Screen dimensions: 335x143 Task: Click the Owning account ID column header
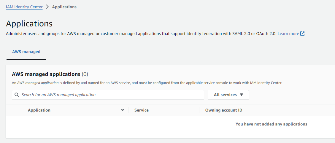223,110
